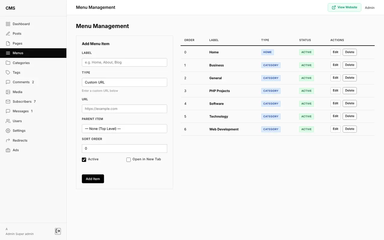Click the Menus hamburger icon in sidebar
This screenshot has width=384, height=240.
point(8,53)
